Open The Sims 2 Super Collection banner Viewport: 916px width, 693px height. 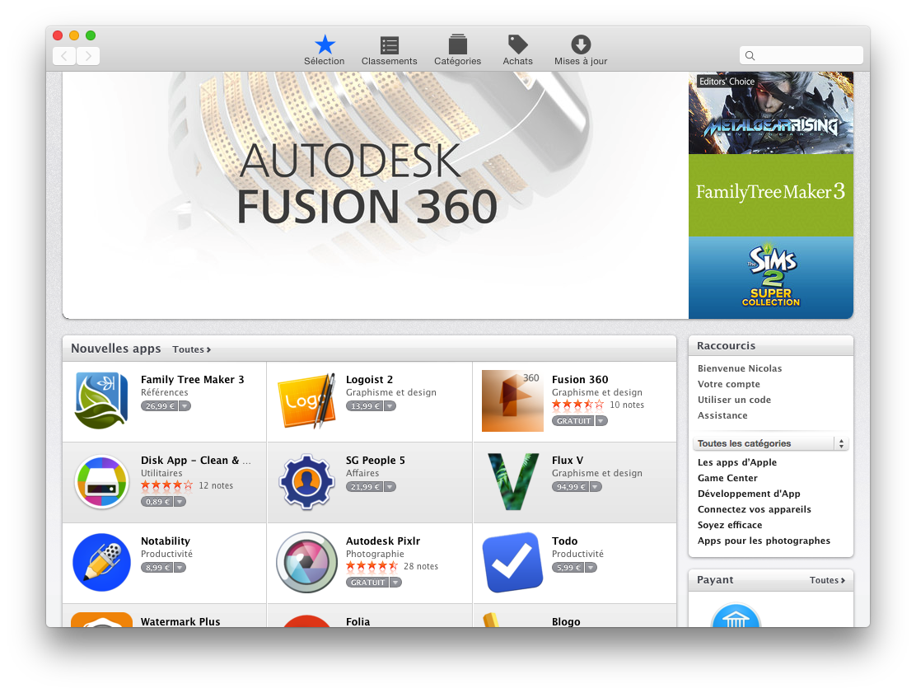tap(770, 278)
